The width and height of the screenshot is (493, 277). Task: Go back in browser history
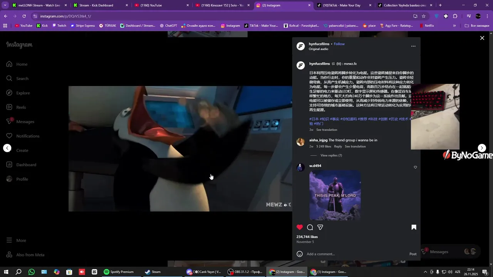(5, 16)
